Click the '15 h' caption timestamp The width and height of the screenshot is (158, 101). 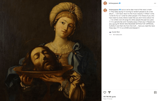pos(110,35)
